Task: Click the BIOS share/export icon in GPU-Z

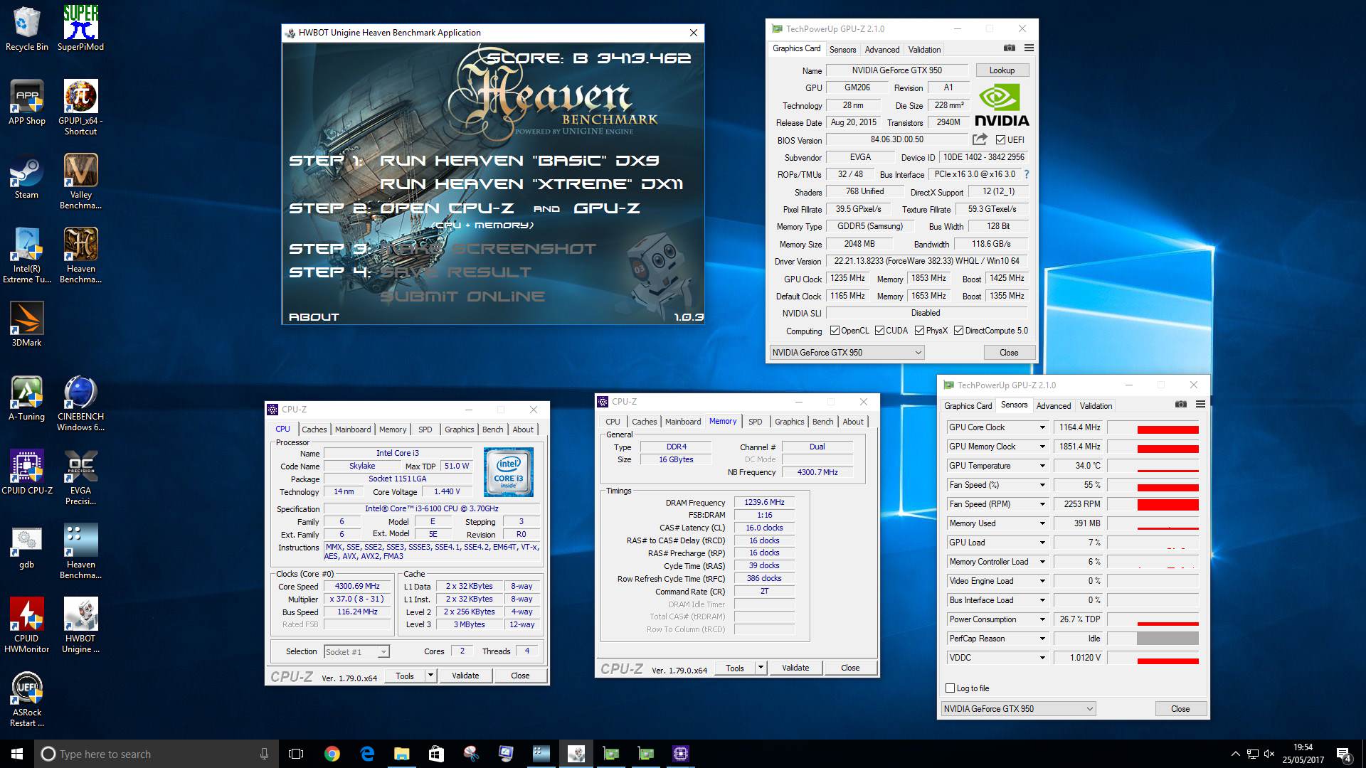Action: [x=980, y=139]
